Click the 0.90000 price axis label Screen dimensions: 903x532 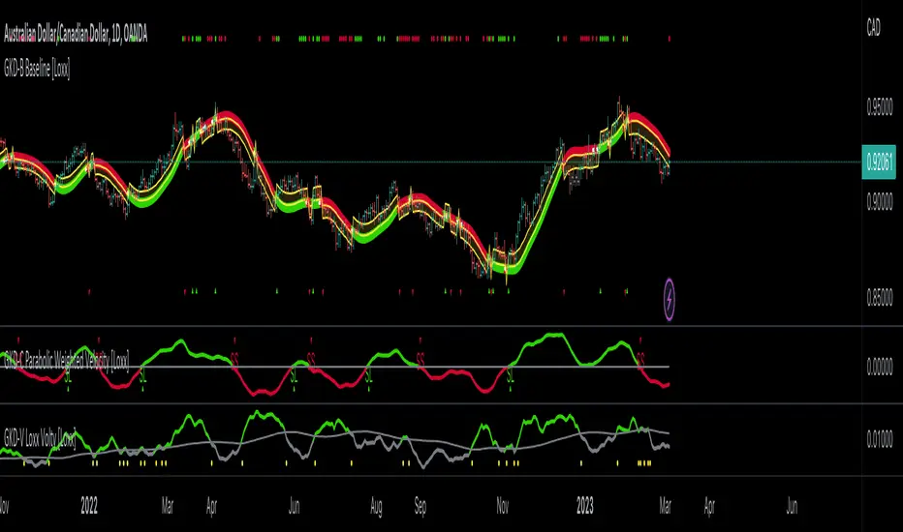(x=880, y=202)
